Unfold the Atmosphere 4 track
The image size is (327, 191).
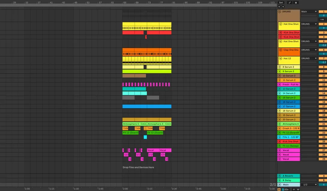pos(280,124)
